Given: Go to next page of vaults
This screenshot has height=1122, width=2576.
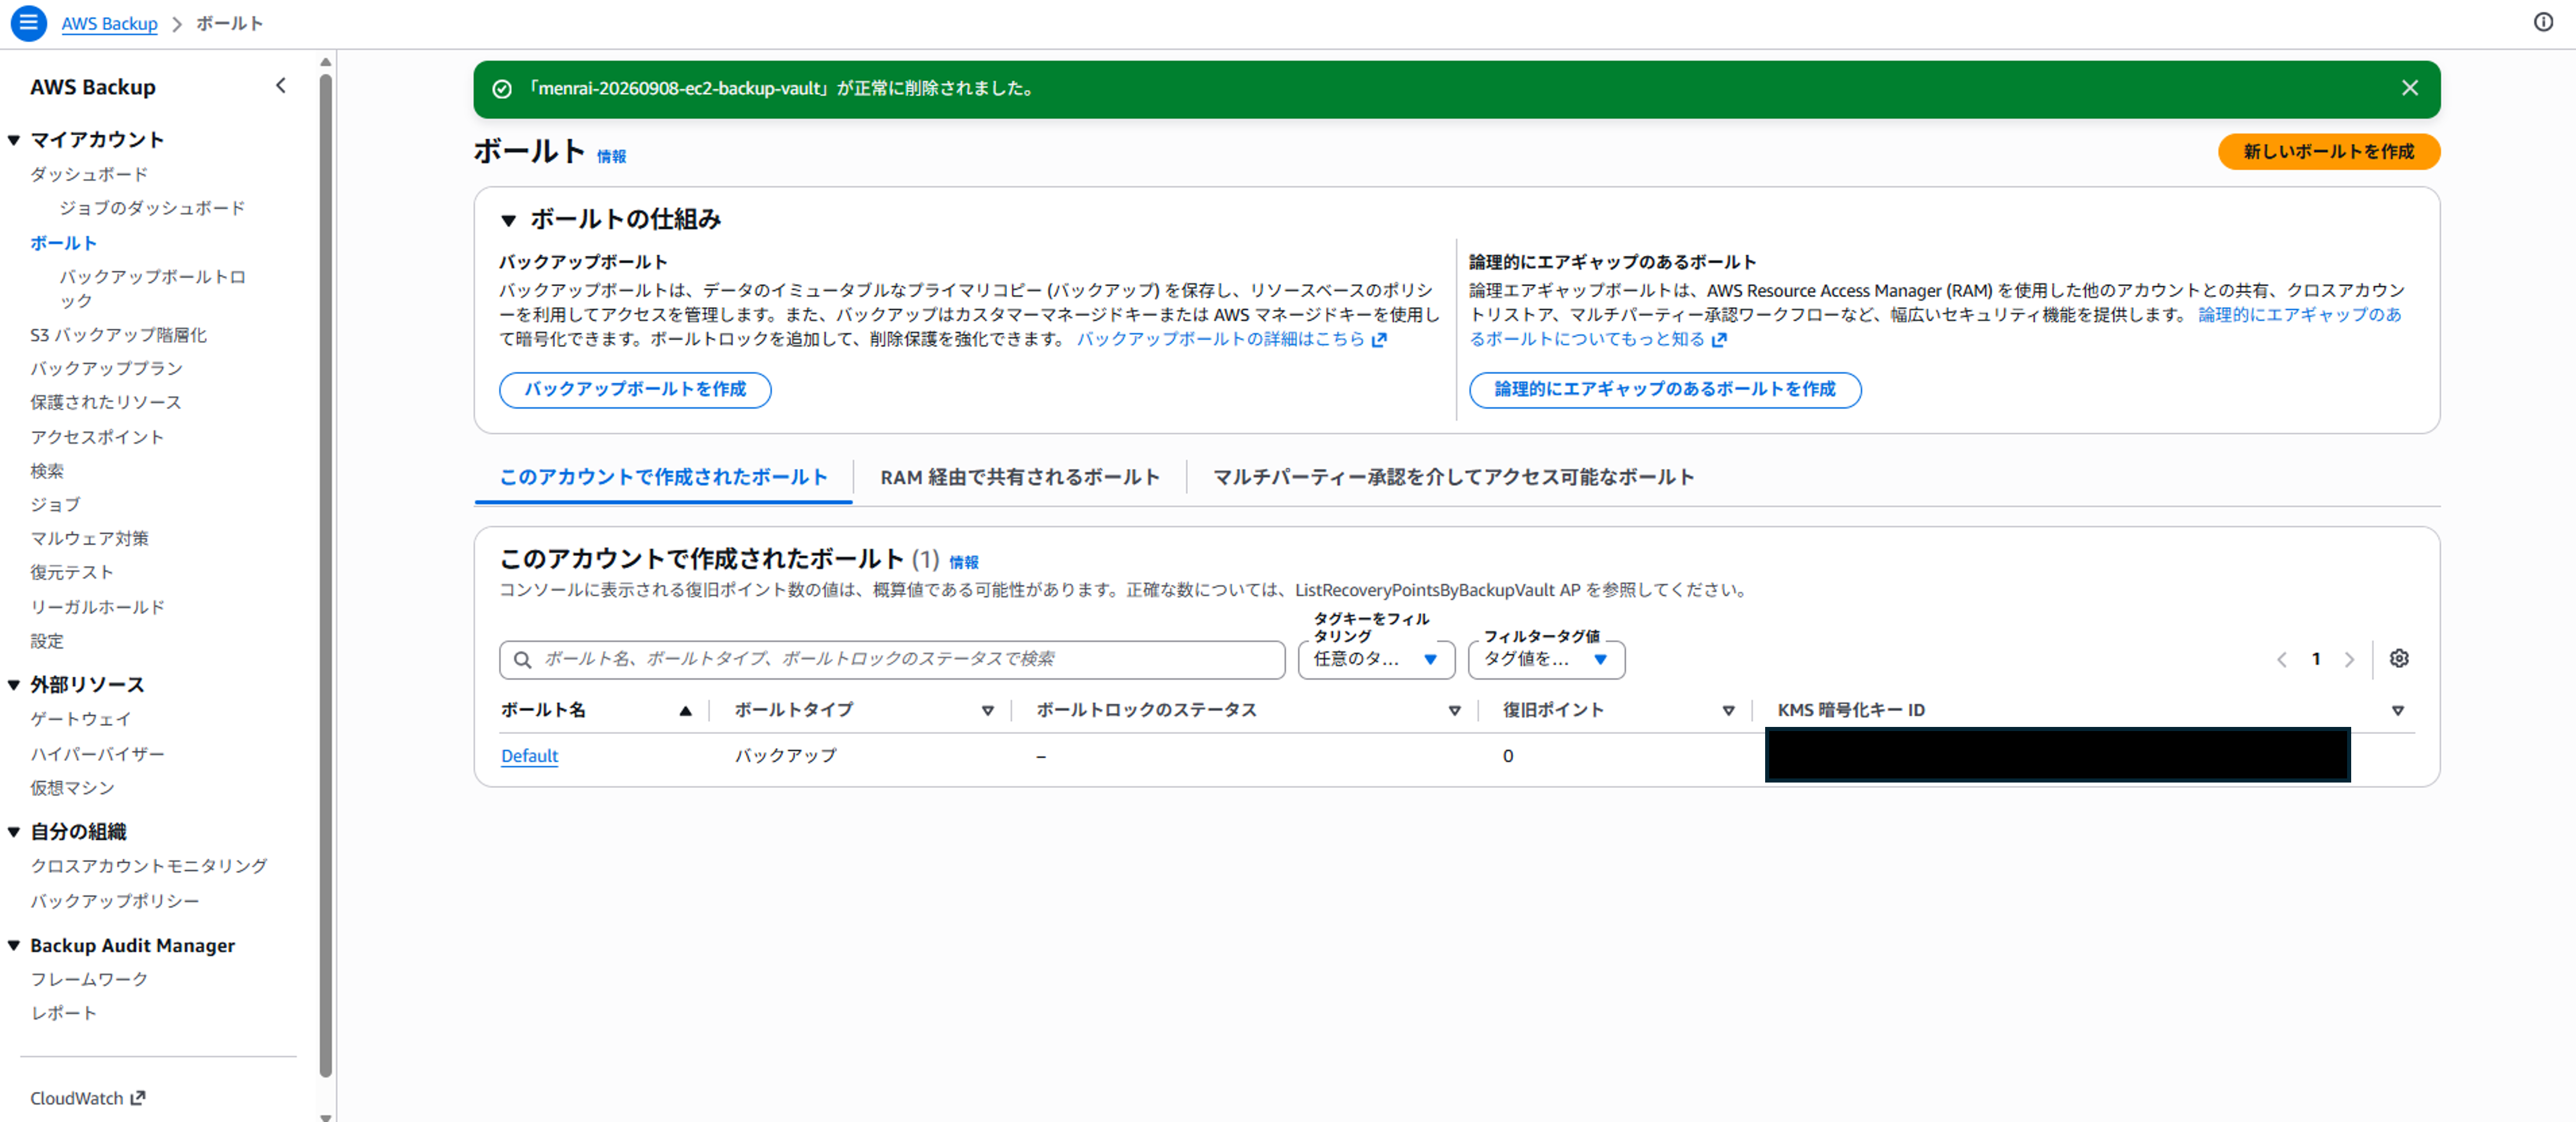Looking at the screenshot, I should point(2349,659).
